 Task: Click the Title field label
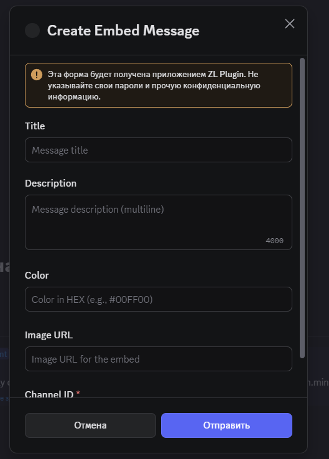[x=35, y=126]
